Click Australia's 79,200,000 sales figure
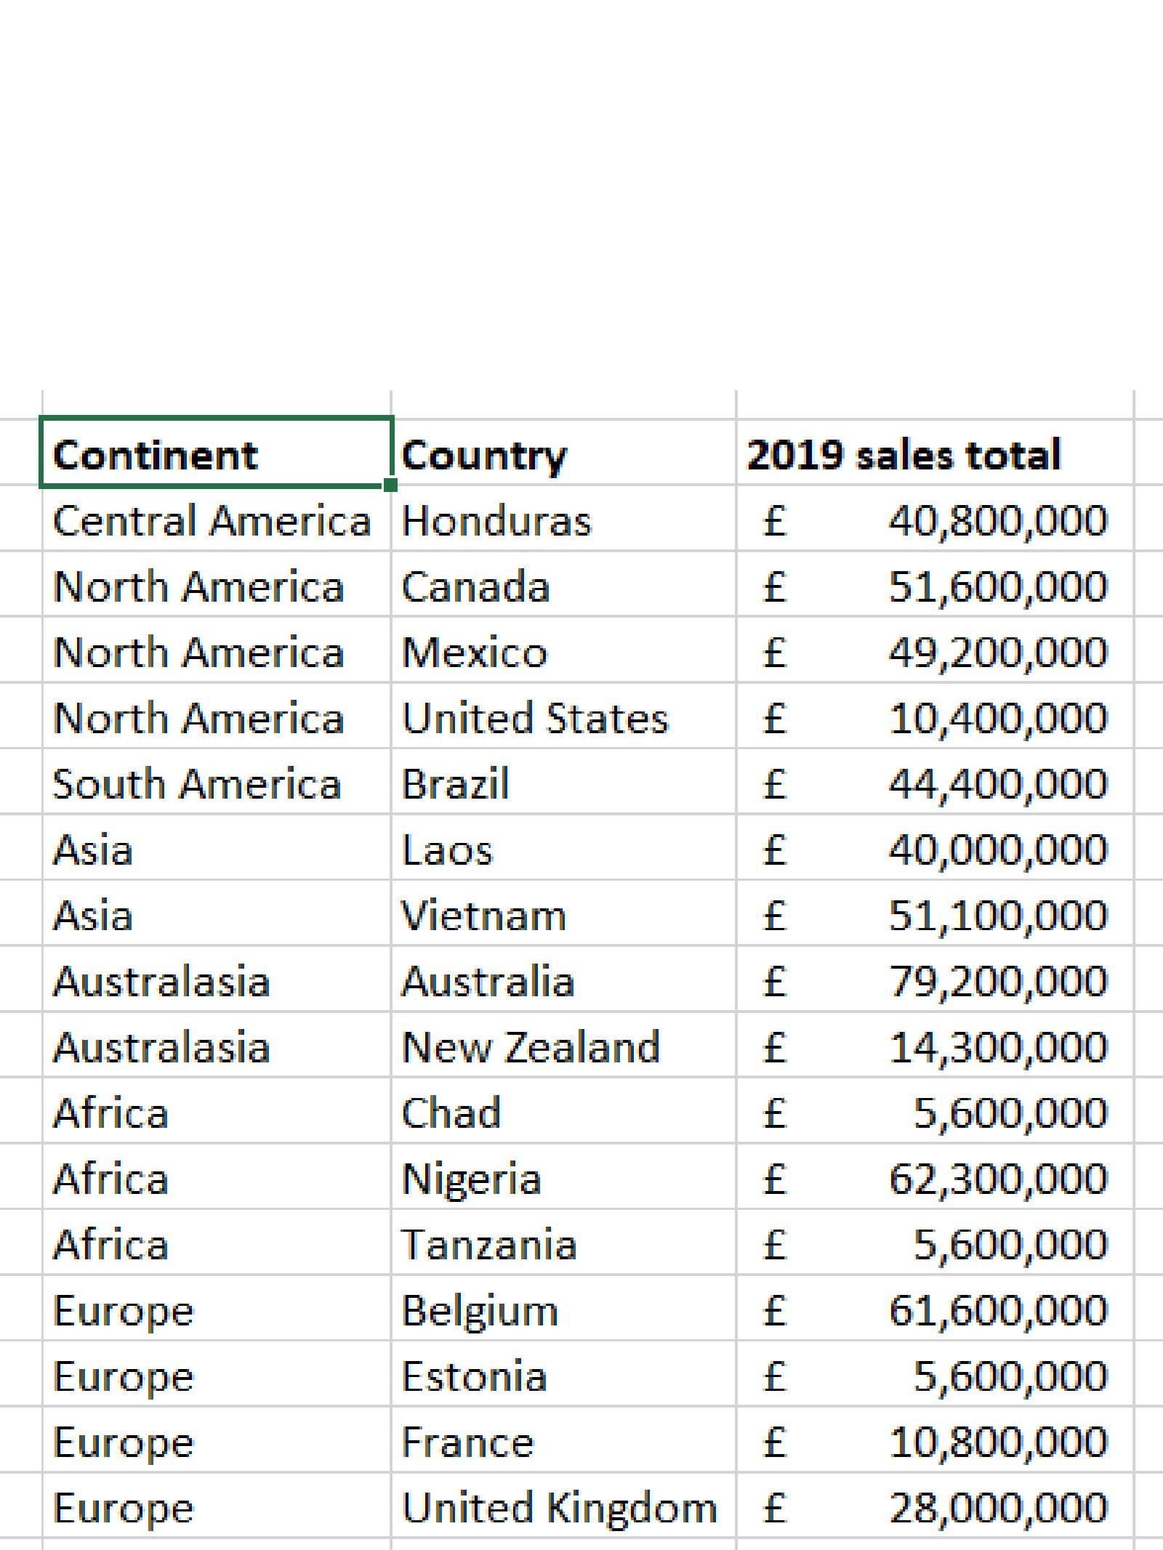The image size is (1163, 1550). 934,981
